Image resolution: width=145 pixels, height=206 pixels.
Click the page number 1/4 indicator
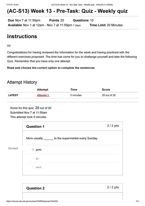click(x=137, y=201)
